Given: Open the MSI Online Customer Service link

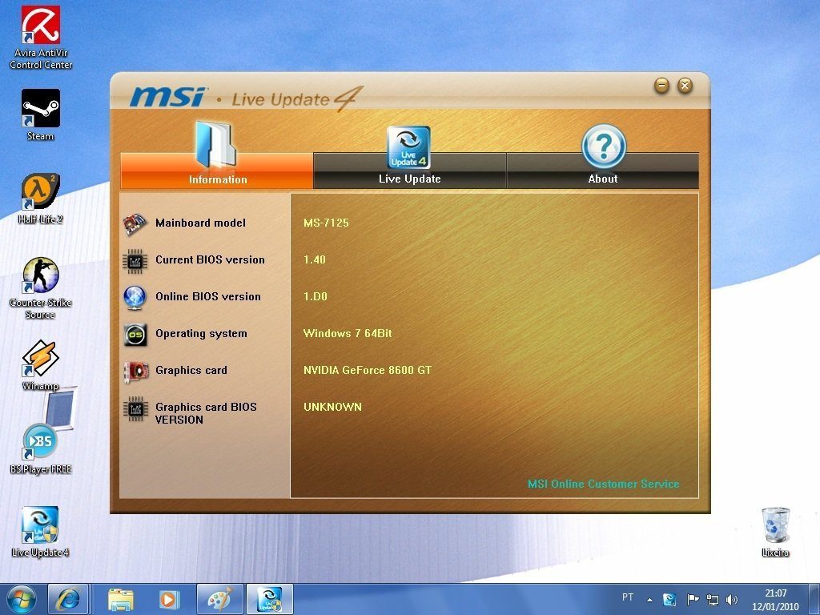Looking at the screenshot, I should [604, 484].
